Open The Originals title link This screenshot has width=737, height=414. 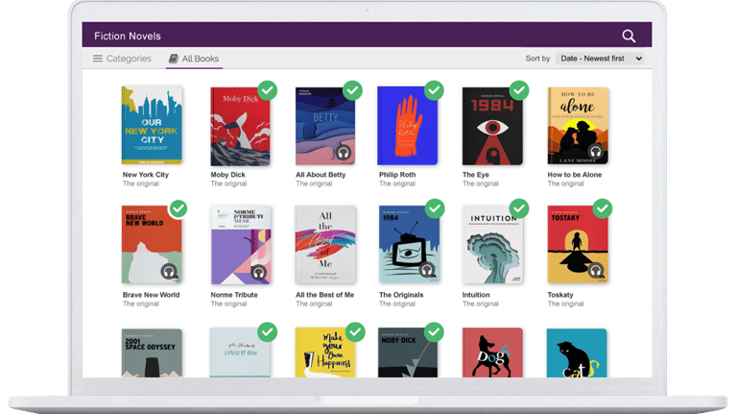[x=401, y=295]
